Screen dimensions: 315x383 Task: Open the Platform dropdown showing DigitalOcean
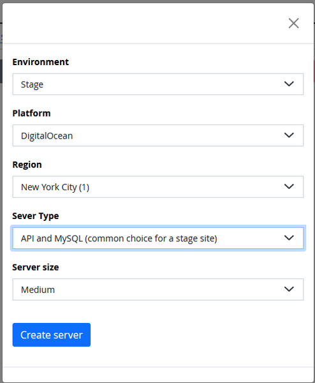tap(158, 135)
